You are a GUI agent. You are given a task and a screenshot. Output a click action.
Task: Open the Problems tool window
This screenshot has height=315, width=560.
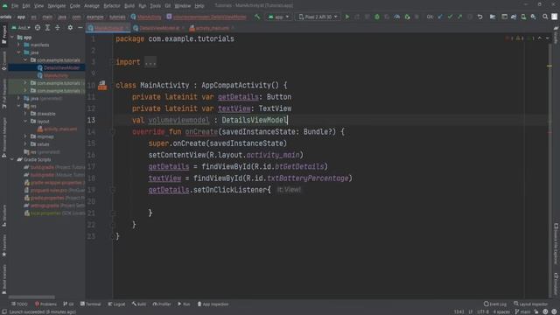pyautogui.click(x=45, y=304)
